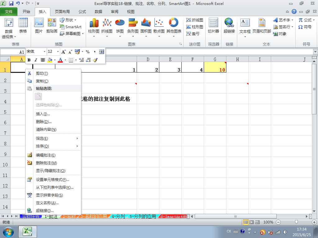Insert a 条形图 bar chart
This screenshot has width=318, height=238.
pos(133,28)
